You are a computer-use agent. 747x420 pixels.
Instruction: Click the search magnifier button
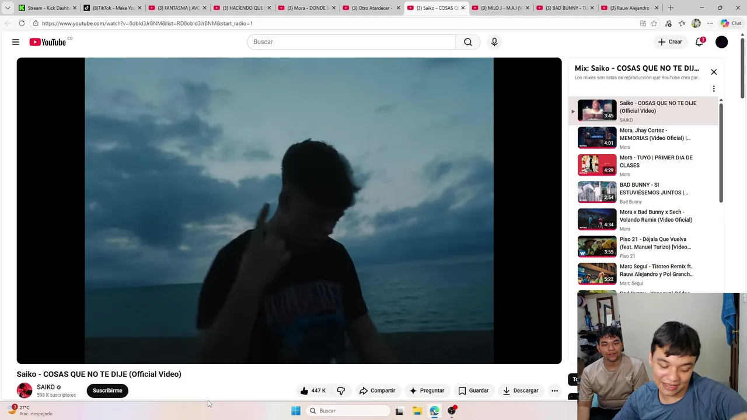point(468,42)
